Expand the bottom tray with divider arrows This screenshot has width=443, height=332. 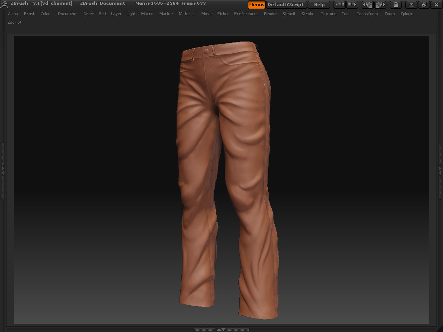pyautogui.click(x=221, y=329)
